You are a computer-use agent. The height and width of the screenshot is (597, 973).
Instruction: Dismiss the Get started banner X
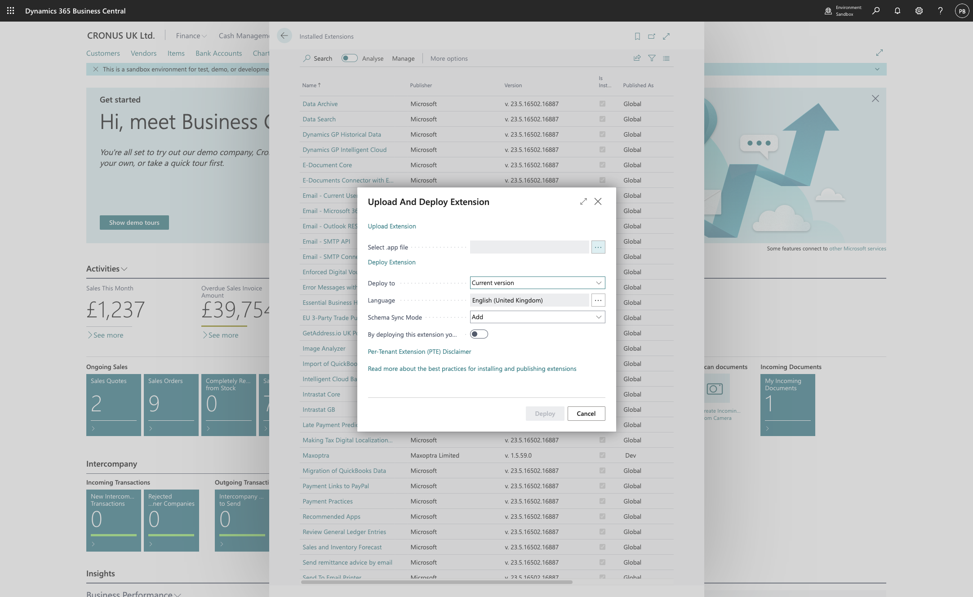(875, 98)
